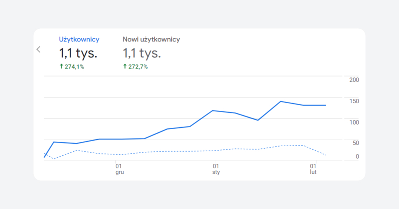Click the 01 lut date label
This screenshot has height=209, width=399.
[313, 169]
